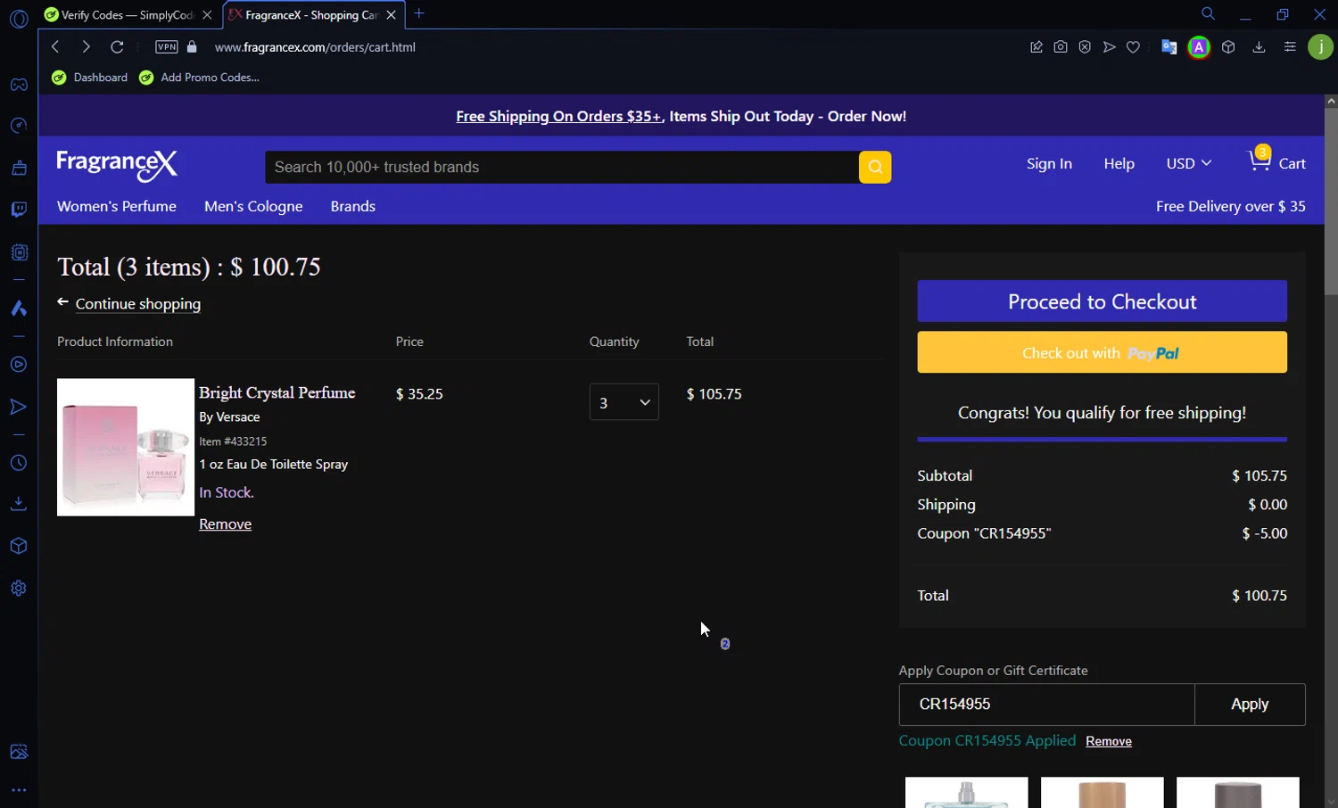Screen dimensions: 1338x808
Task: Open the downloads icon in toolbar
Action: [x=1259, y=47]
